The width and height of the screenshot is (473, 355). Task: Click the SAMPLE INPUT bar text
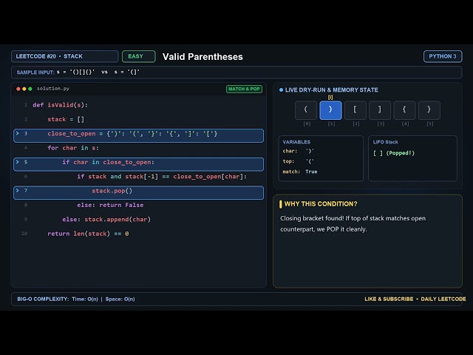tap(78, 72)
